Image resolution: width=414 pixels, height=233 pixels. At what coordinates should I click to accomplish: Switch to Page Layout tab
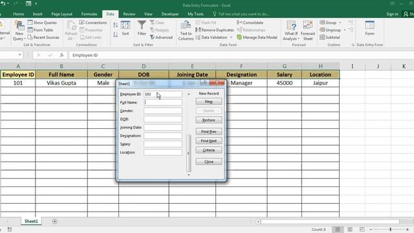coord(62,14)
